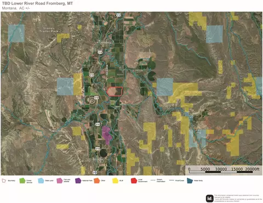The width and height of the screenshot is (263, 203).
Task: Click the '10000' scale bar label
Action: 221,169
